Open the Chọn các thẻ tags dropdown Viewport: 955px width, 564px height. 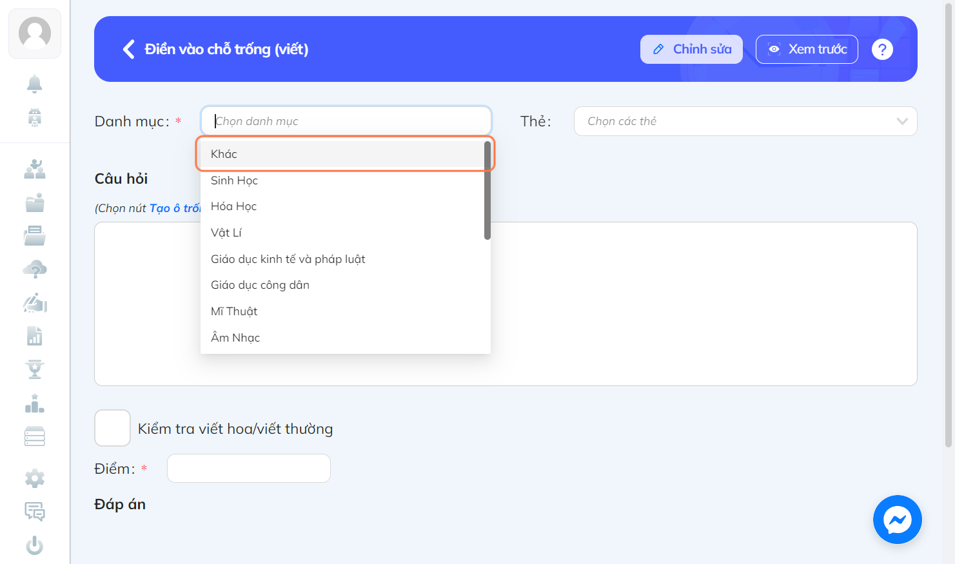pos(745,121)
